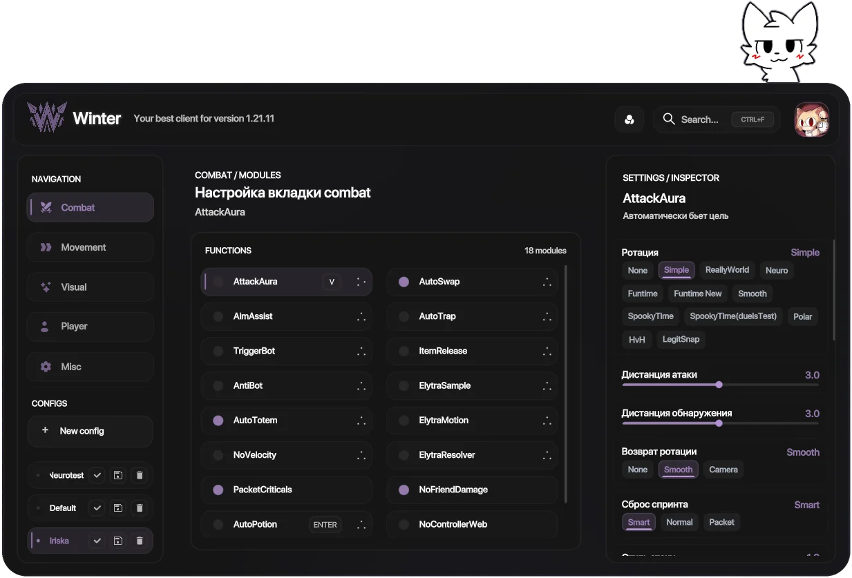Select the Neurotest config row name
This screenshot has height=578, width=852.
[x=67, y=475]
